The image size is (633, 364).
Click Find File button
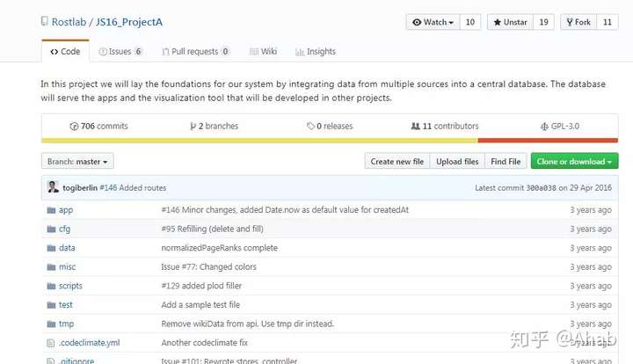tap(506, 162)
